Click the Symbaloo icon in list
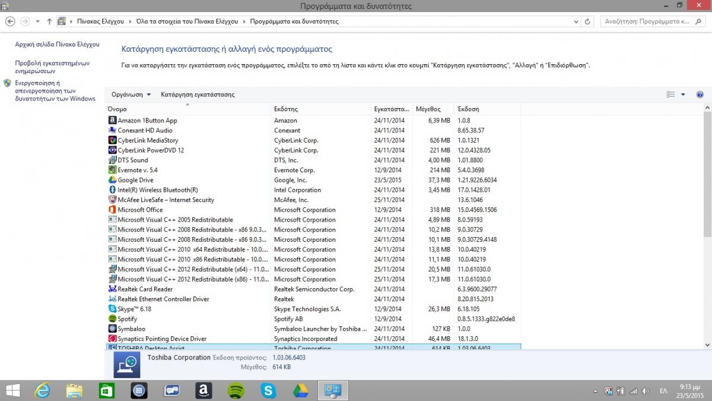The image size is (712, 401). coord(113,329)
